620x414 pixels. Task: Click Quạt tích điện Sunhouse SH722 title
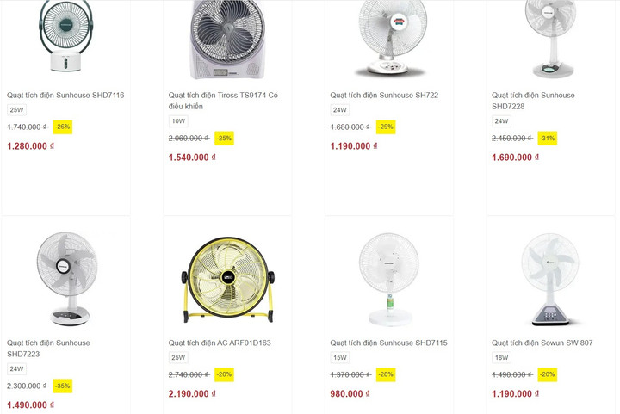click(384, 96)
